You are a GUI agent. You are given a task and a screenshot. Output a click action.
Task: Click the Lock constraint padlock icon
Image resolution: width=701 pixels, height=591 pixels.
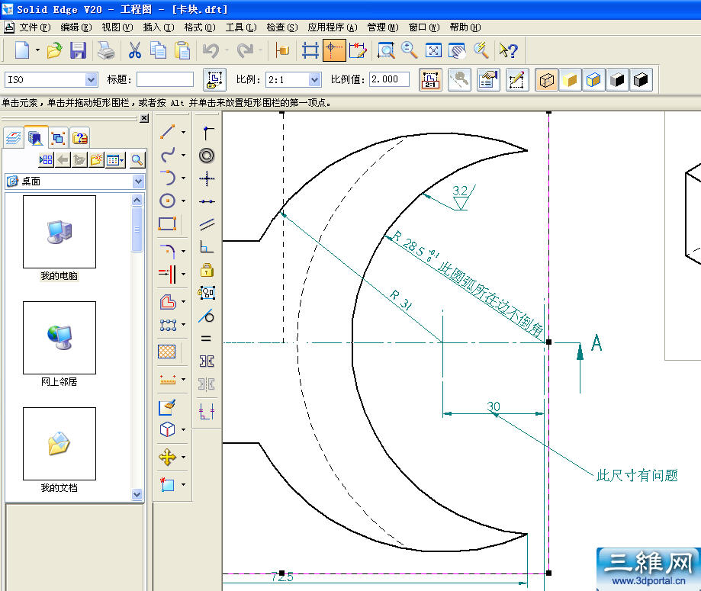(x=207, y=270)
